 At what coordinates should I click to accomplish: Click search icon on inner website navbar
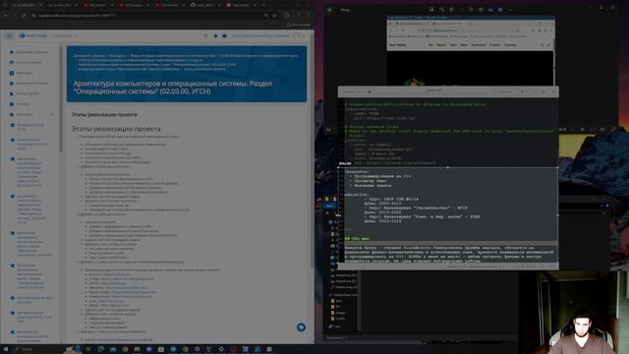pos(543,45)
